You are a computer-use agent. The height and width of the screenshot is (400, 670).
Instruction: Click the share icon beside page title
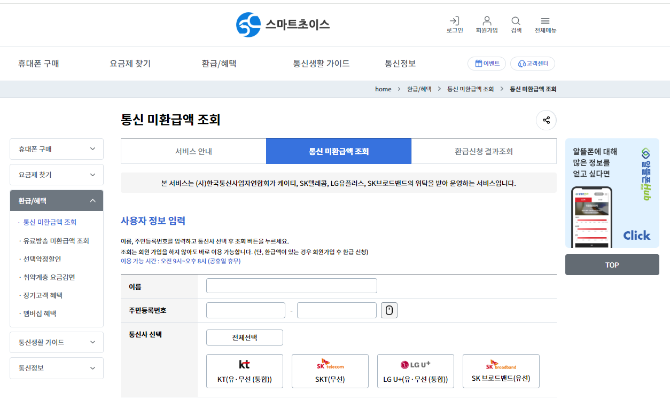[546, 120]
